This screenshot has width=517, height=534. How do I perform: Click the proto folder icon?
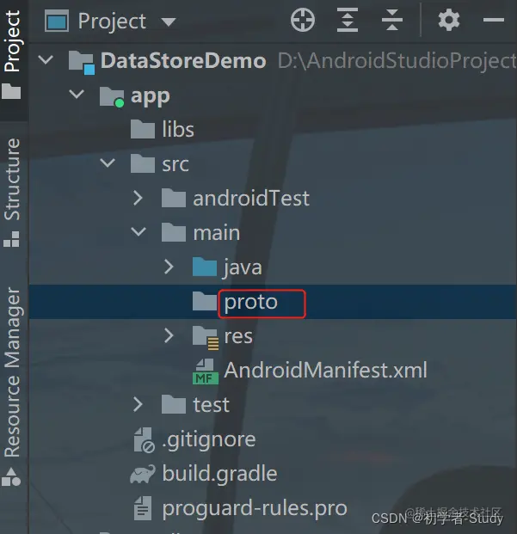click(x=205, y=301)
